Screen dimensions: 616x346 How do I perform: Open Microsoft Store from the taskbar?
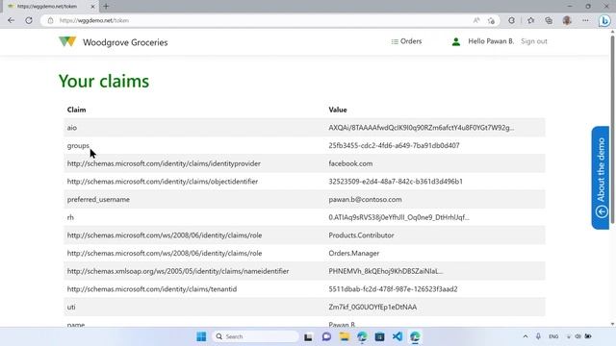379,336
